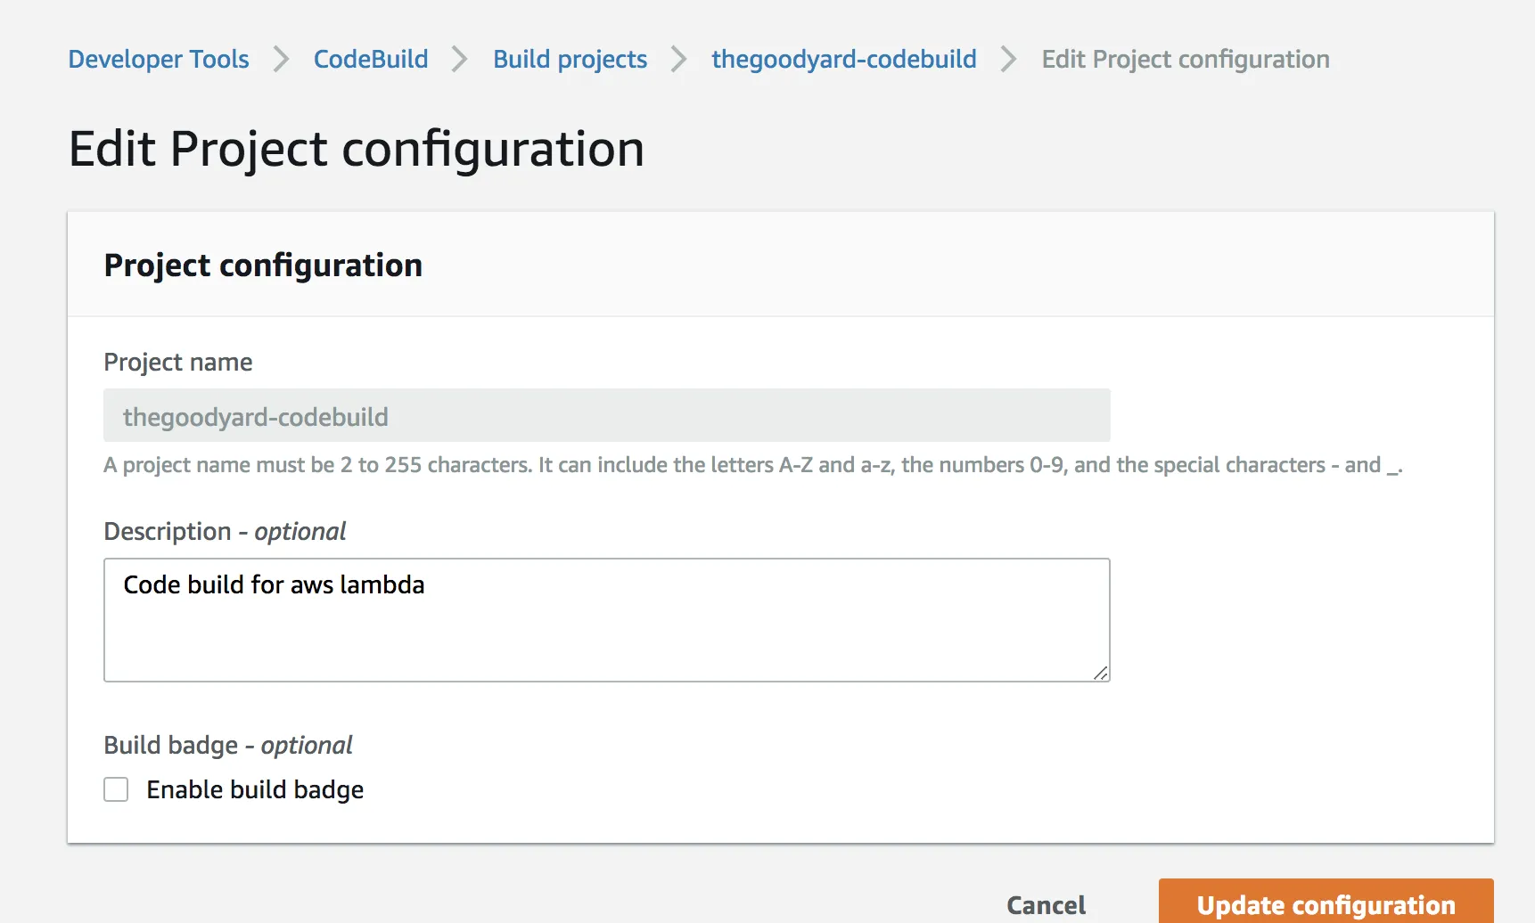Cancel editing the project configuration
Screen dimensions: 1535x923
[1046, 905]
